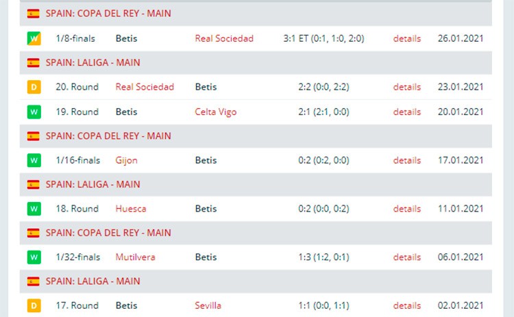
Task: Click the draw badge on the 20. Round row
Action: (34, 87)
